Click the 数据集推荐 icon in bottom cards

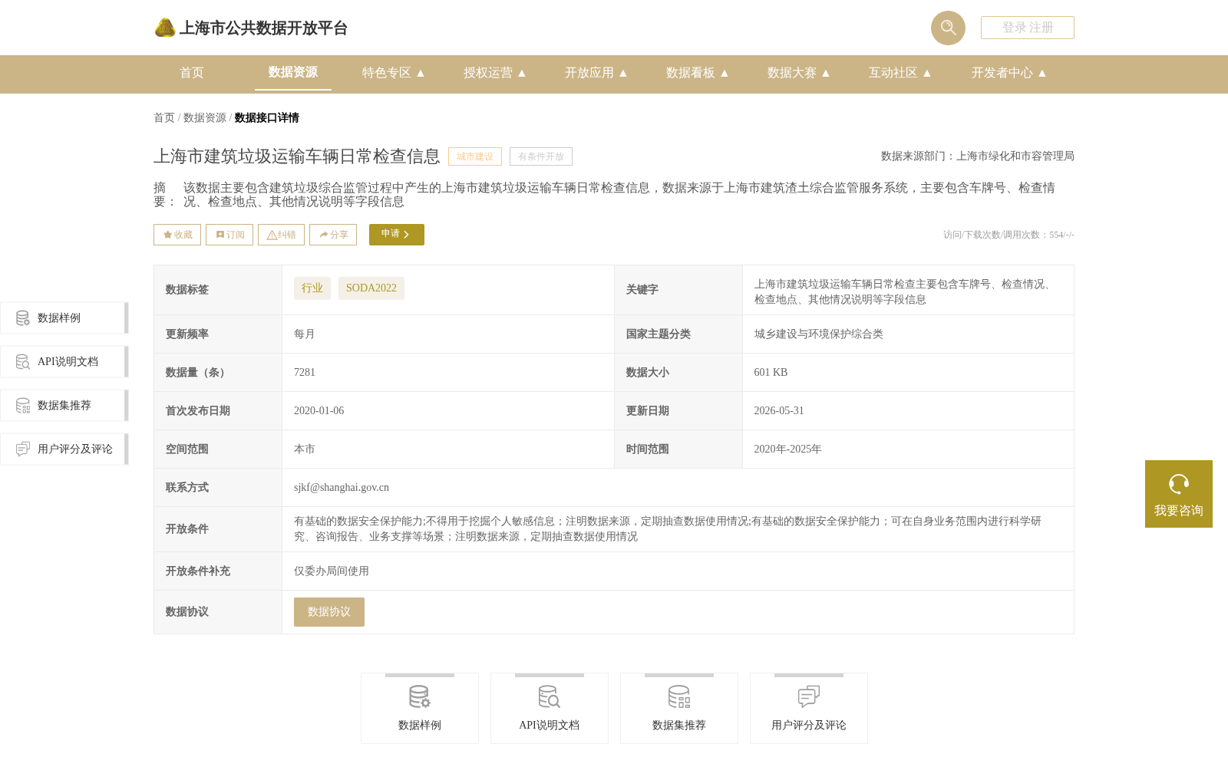(679, 696)
